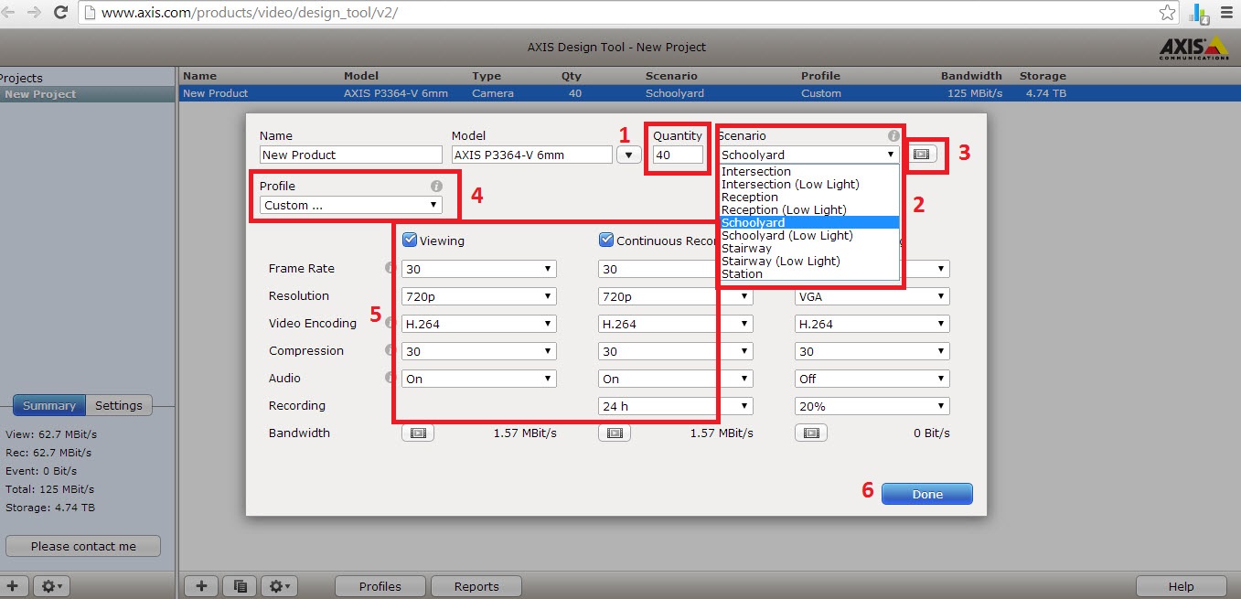Image resolution: width=1241 pixels, height=599 pixels.
Task: Click the Continuous Recording bandwidth film icon
Action: [615, 433]
